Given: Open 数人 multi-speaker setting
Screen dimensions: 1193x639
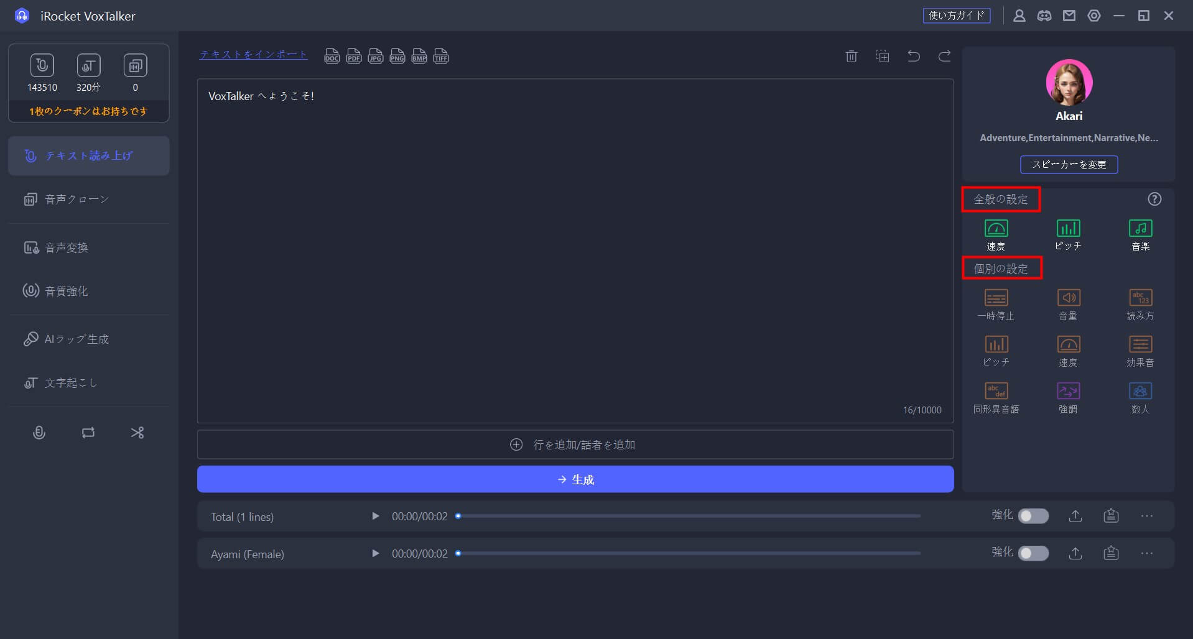Looking at the screenshot, I should pyautogui.click(x=1140, y=398).
